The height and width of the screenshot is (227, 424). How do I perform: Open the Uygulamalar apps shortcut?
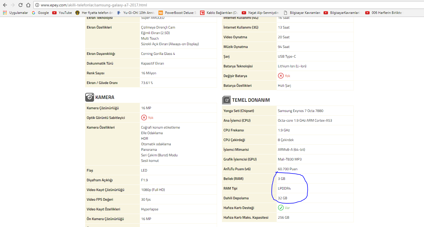coord(16,13)
